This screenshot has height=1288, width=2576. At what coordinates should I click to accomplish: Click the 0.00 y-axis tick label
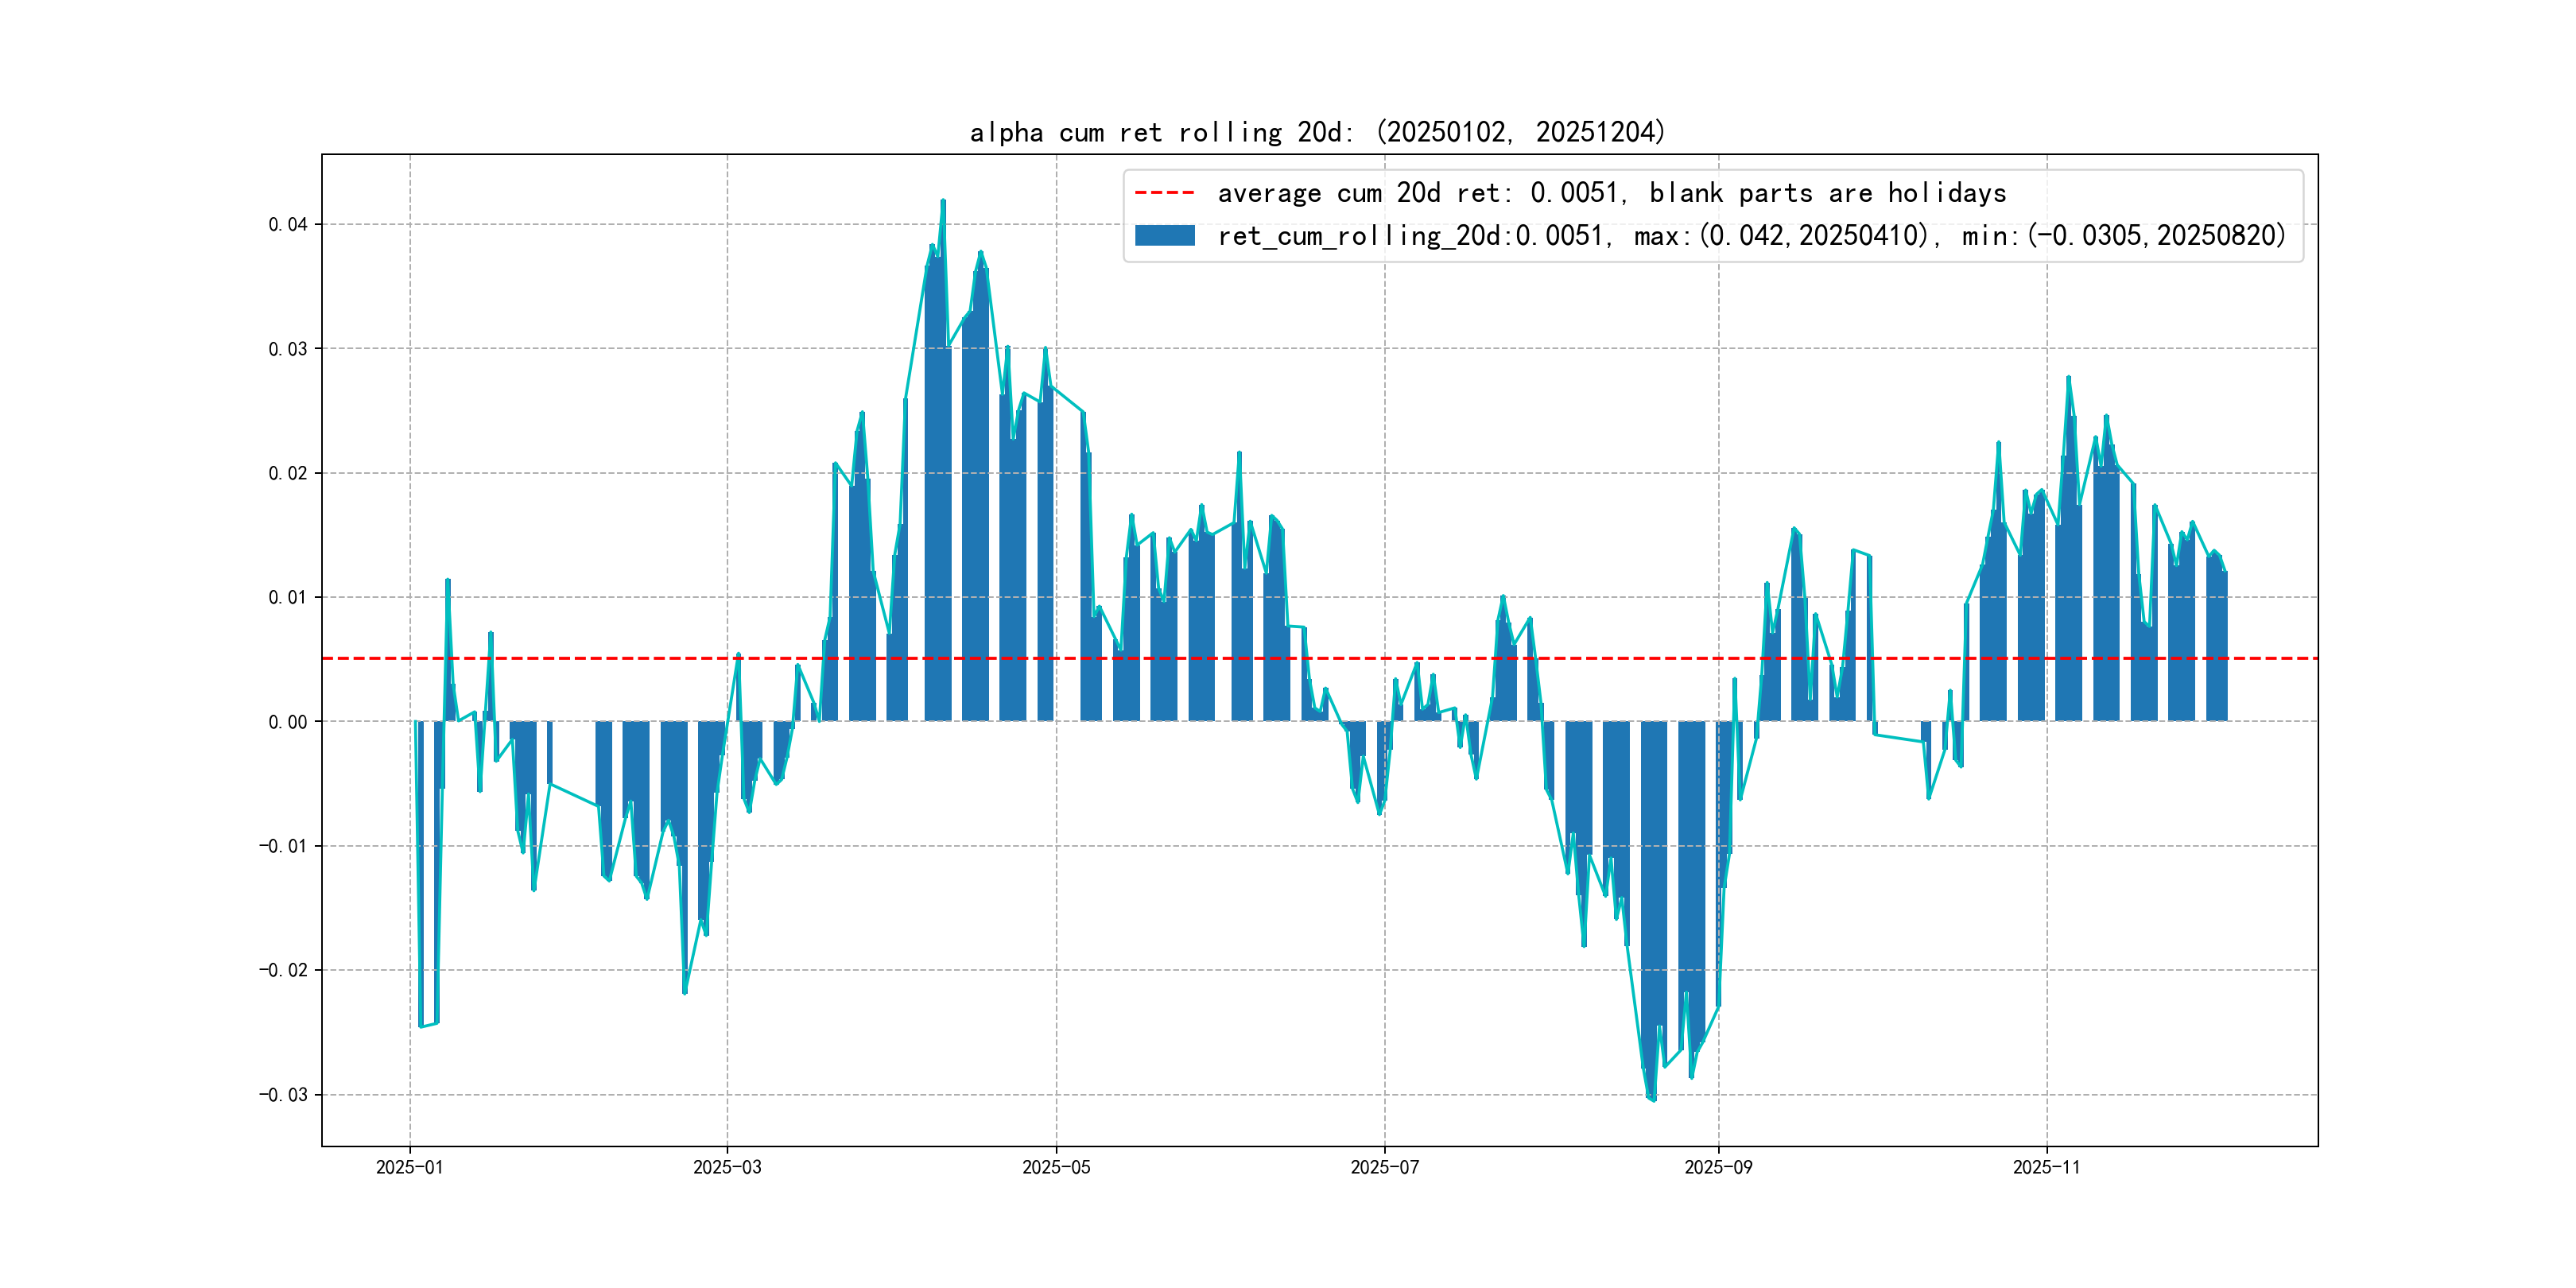click(x=287, y=722)
